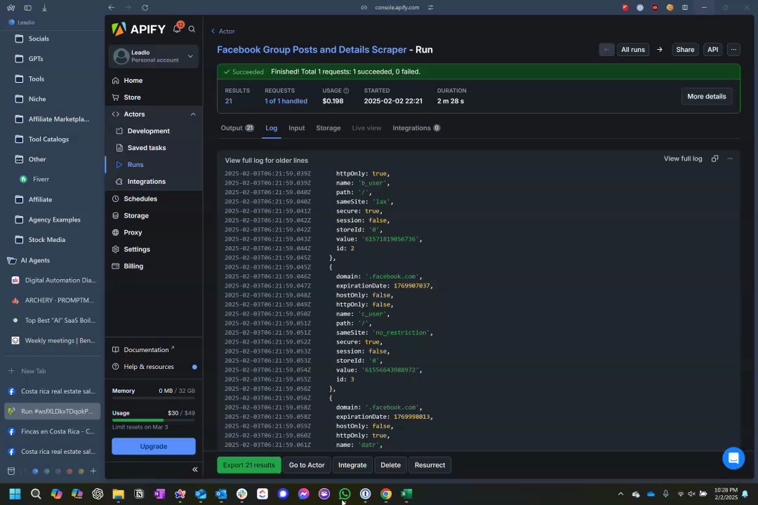
Task: Delete this run
Action: [391, 465]
